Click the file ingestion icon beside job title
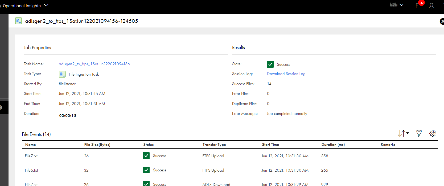The height and width of the screenshot is (186, 444). click(x=18, y=21)
